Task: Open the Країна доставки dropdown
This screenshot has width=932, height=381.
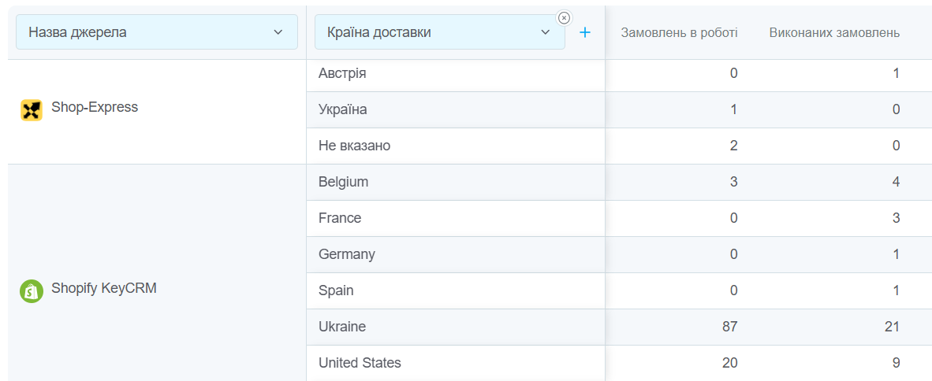Action: (439, 32)
